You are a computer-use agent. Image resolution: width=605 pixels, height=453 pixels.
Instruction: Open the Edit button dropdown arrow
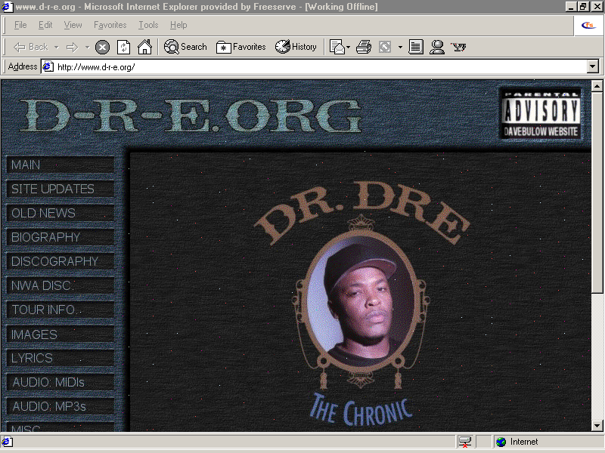tap(400, 48)
